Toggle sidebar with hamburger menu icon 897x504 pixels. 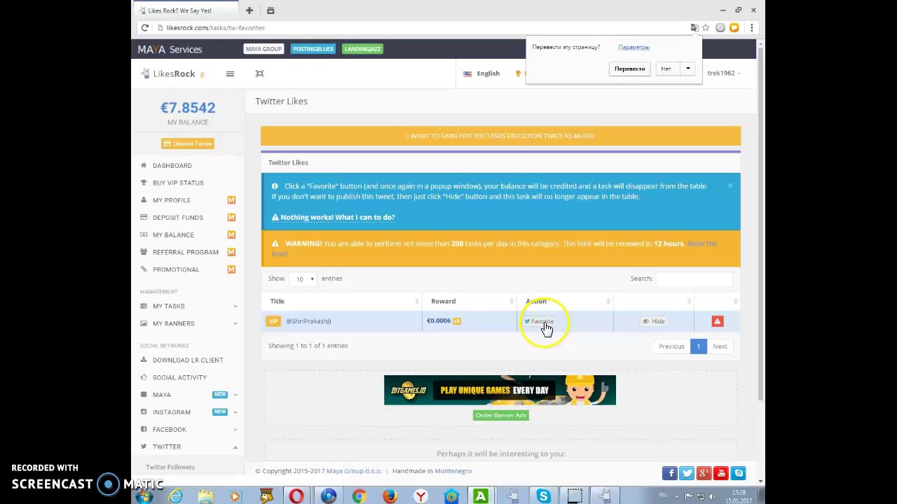pos(230,73)
